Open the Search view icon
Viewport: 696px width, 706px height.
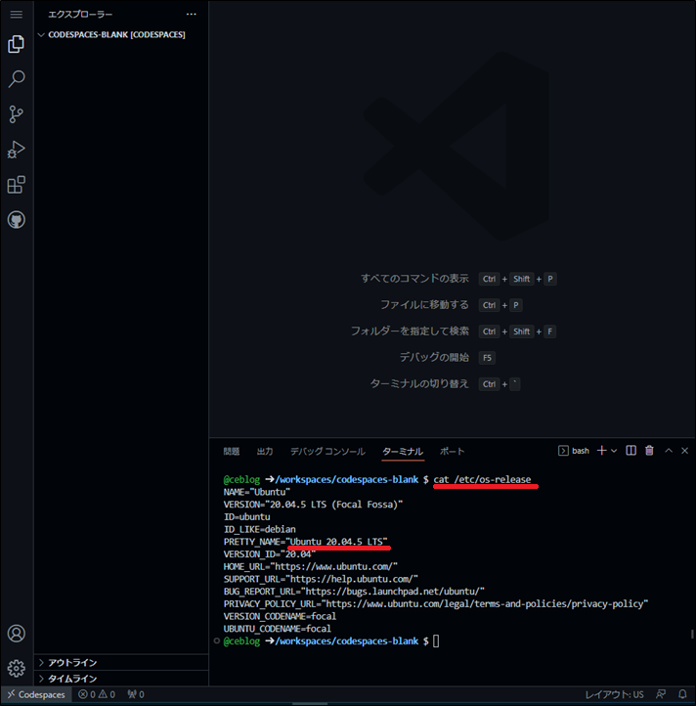[x=17, y=79]
